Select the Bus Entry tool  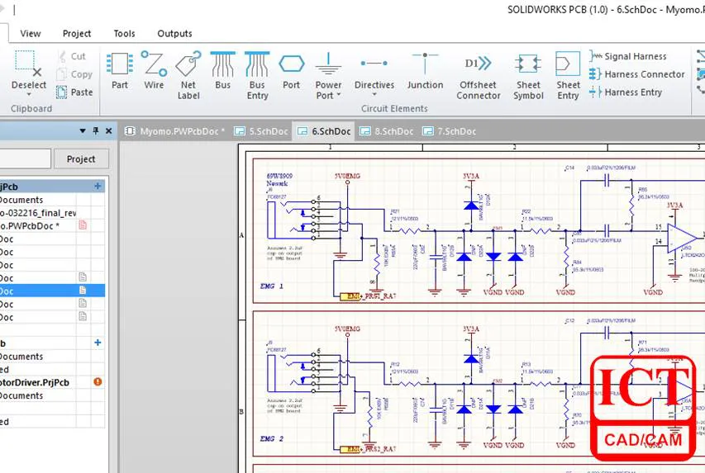257,75
